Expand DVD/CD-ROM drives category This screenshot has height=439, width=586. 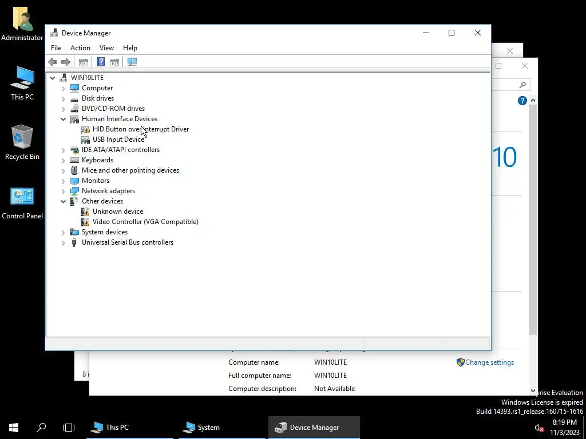click(63, 109)
